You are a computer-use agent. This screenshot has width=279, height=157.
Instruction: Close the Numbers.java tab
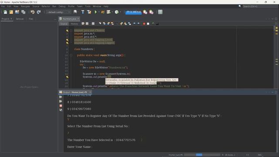[x=78, y=19]
